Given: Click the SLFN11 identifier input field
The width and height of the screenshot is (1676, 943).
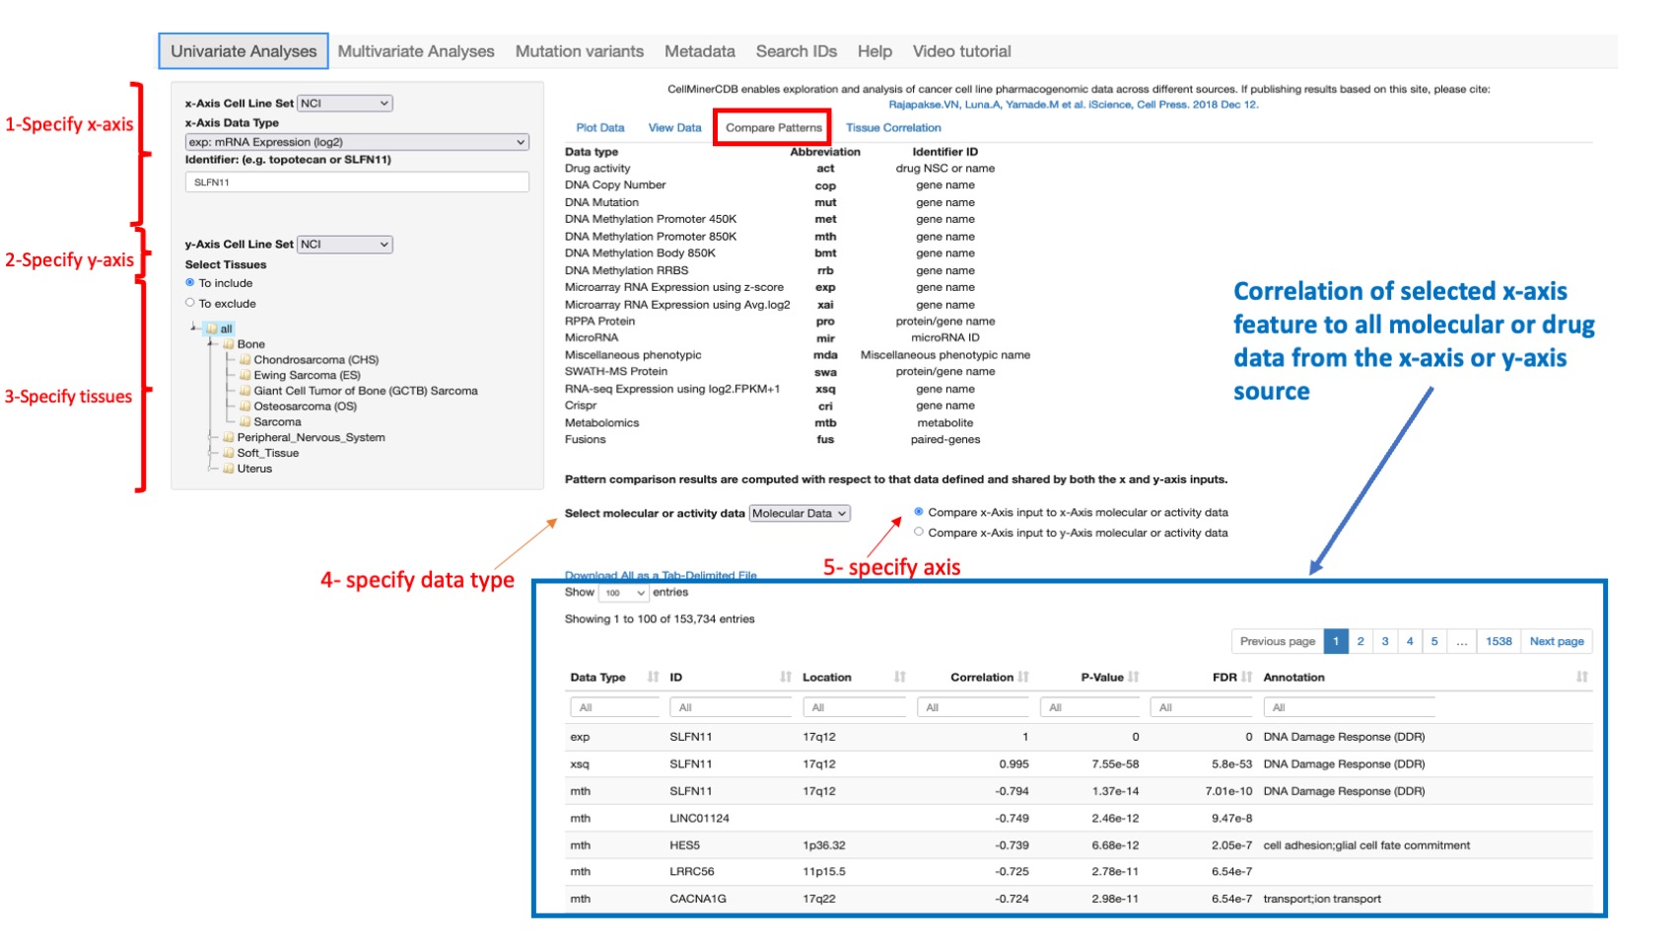Looking at the screenshot, I should click(357, 181).
